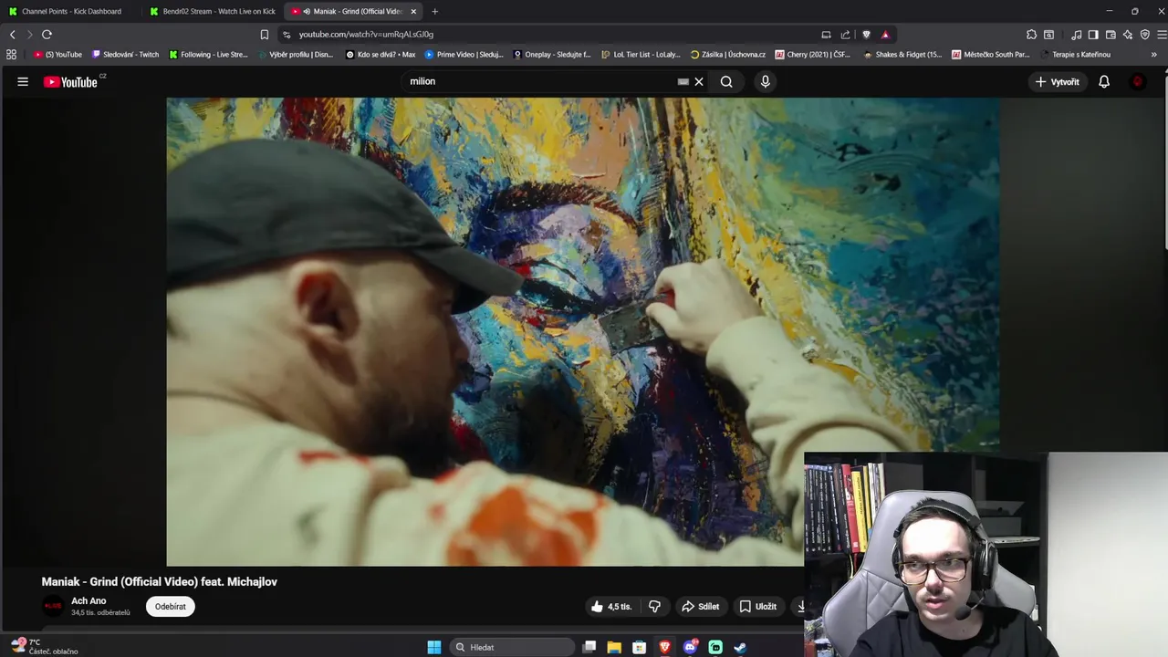Open the Shakes & Fidget bookmark
1168x657 pixels.
click(x=902, y=55)
